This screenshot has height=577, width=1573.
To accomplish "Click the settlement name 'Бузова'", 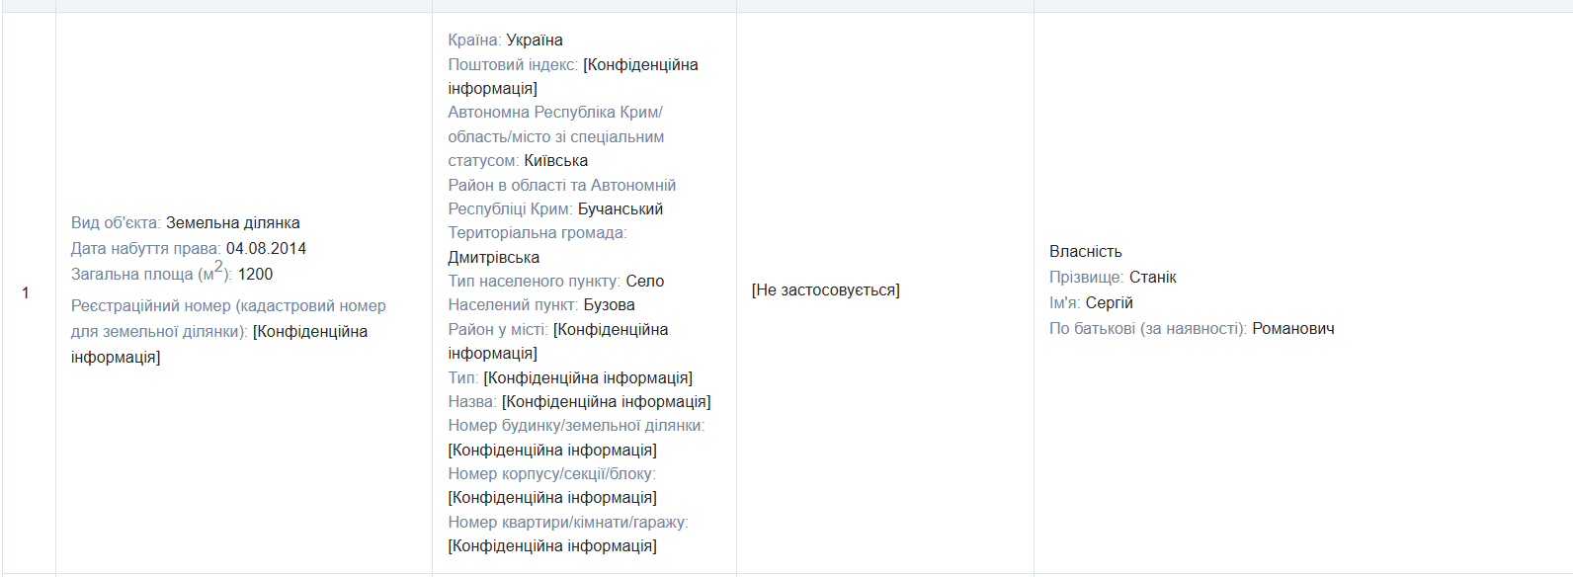I will tap(610, 305).
